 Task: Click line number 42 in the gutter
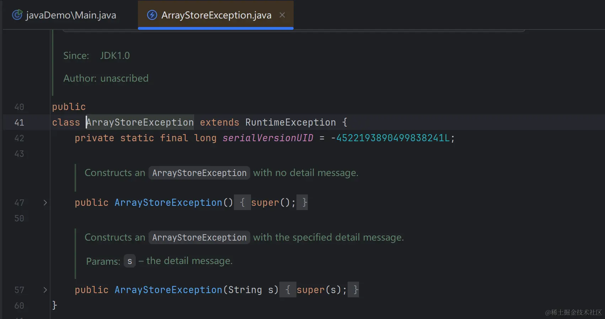point(19,138)
